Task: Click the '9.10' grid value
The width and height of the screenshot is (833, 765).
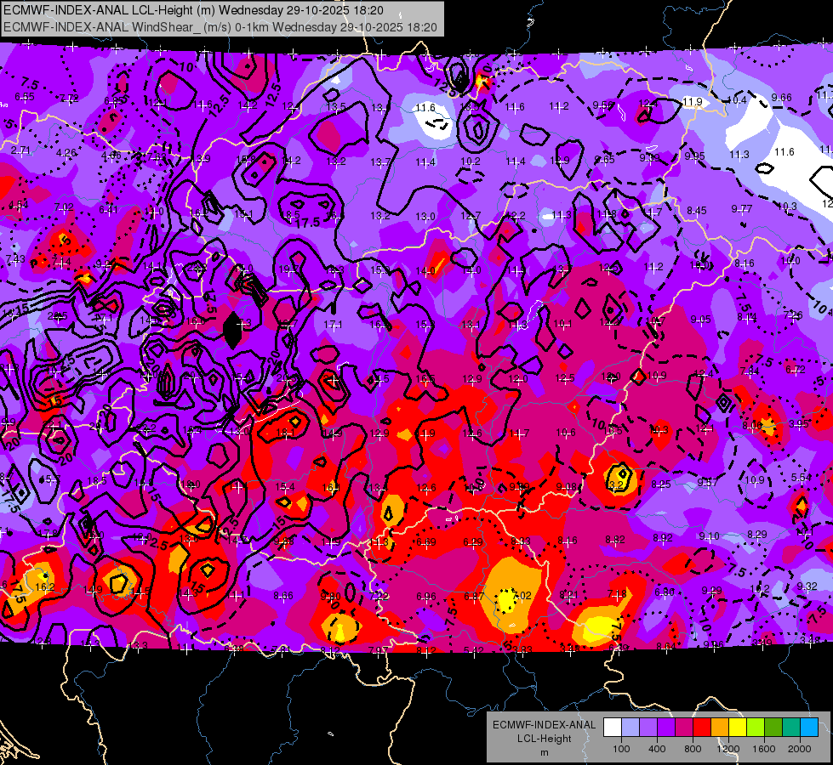Action: (x=710, y=536)
